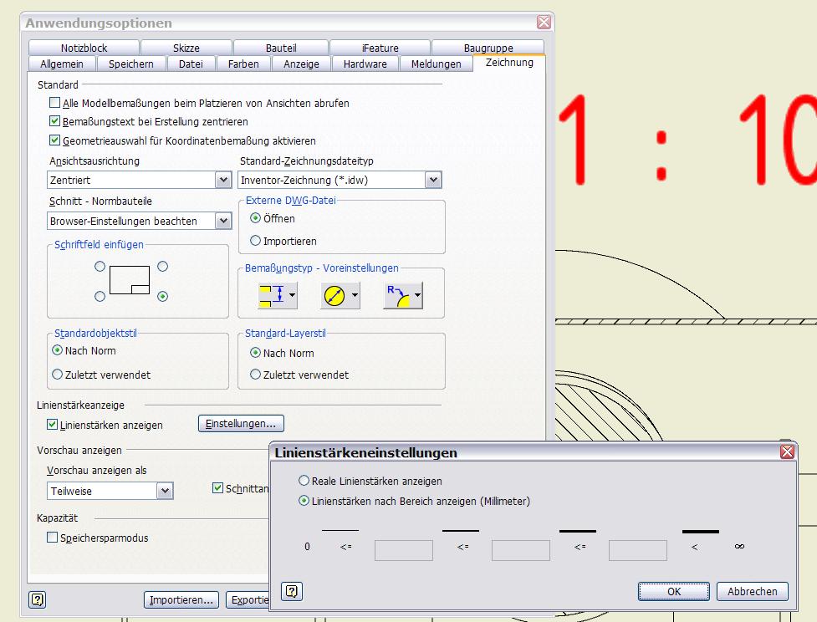Click the partially hidden 'Exportie...' button

[248, 599]
